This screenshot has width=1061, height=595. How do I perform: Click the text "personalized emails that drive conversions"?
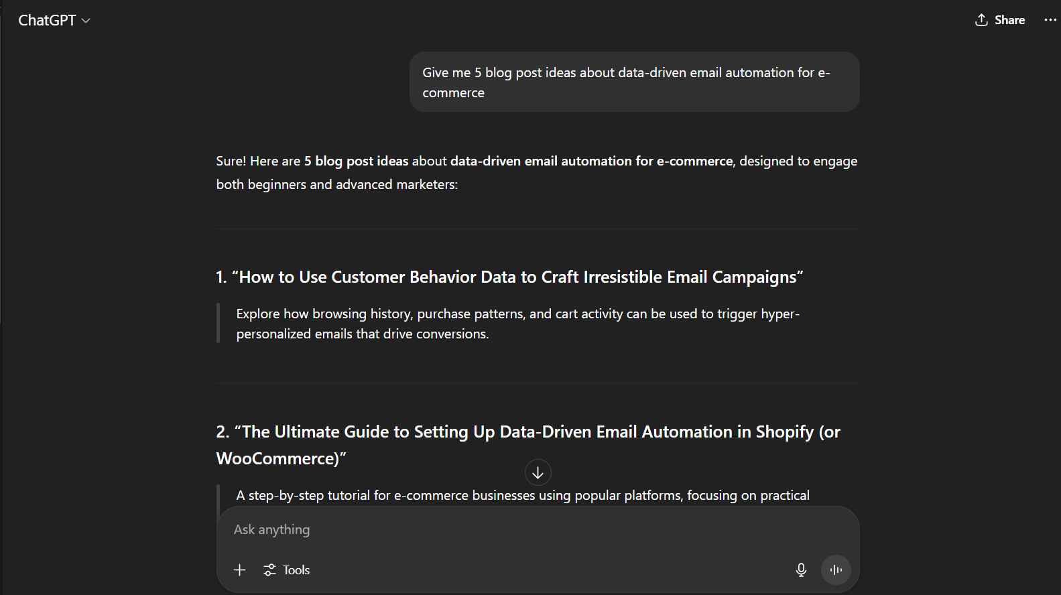[361, 334]
